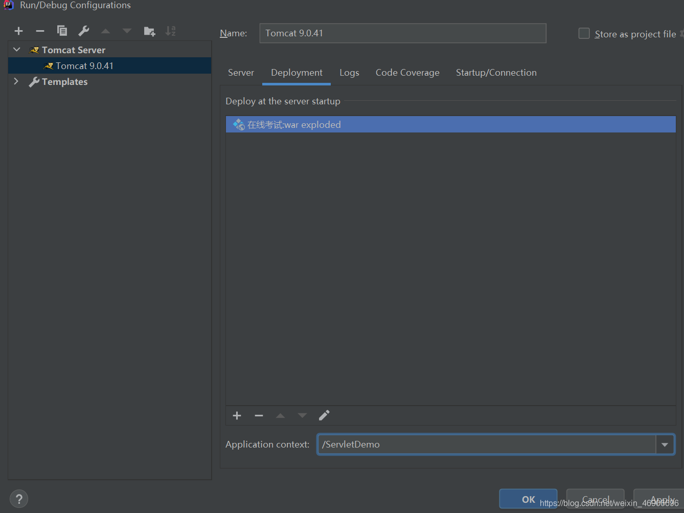This screenshot has height=513, width=684.
Task: Select Tomcat 9.0.41 configuration in tree
Action: (x=109, y=65)
